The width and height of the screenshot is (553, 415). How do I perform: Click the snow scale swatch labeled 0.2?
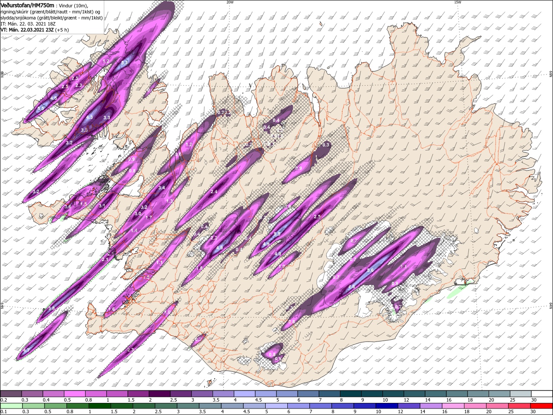(x=11, y=394)
